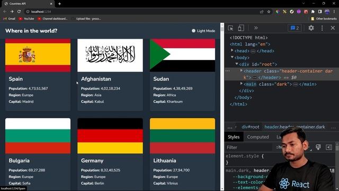
Task: Open the colorful pinwheel extension icon
Action: [278, 12]
